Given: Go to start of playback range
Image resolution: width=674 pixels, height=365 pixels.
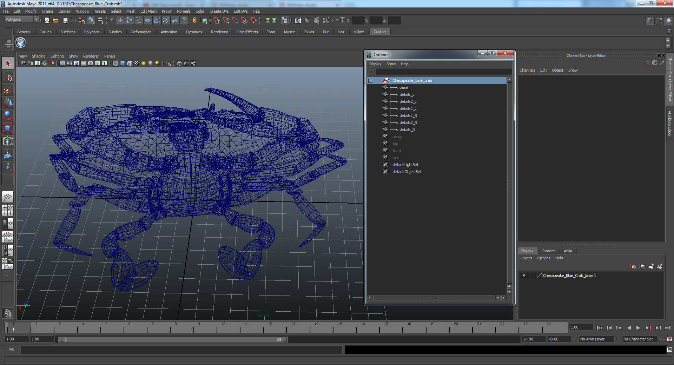Looking at the screenshot, I should 599,328.
